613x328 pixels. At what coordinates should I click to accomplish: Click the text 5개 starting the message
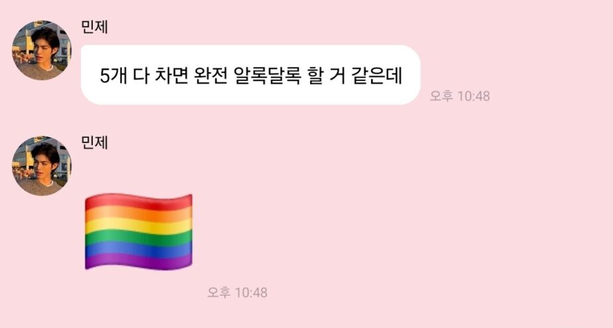click(x=114, y=76)
